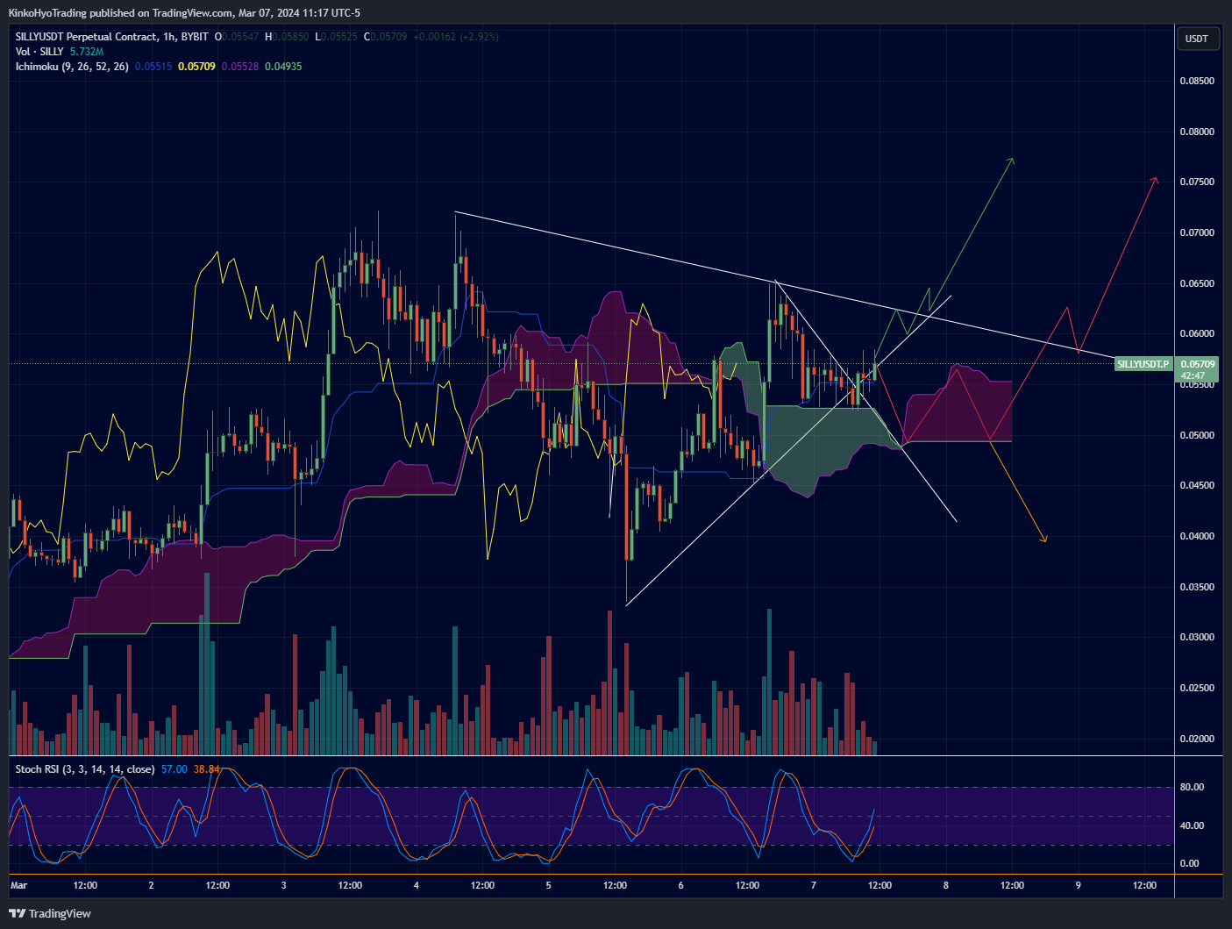Click the 0.02000 price axis label
The image size is (1232, 929).
click(x=1197, y=739)
